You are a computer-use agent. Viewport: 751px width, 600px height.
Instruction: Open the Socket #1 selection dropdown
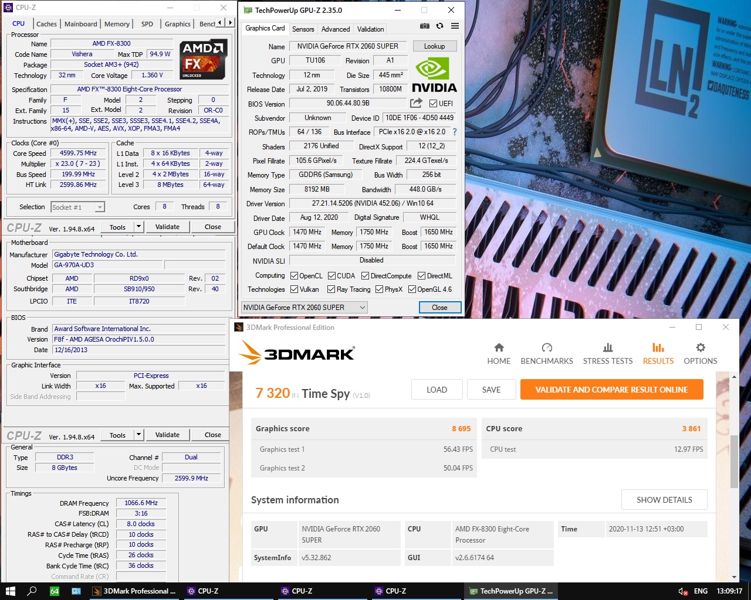tap(77, 207)
